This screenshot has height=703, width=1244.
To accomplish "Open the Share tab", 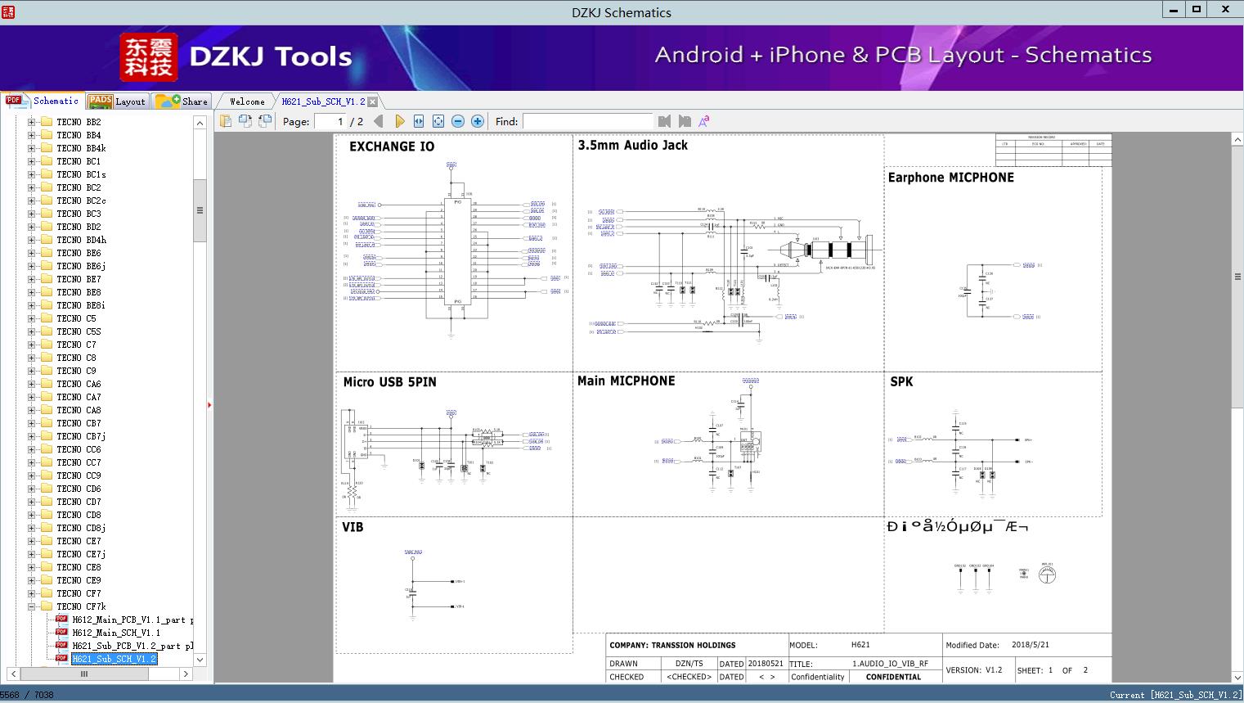I will [182, 101].
